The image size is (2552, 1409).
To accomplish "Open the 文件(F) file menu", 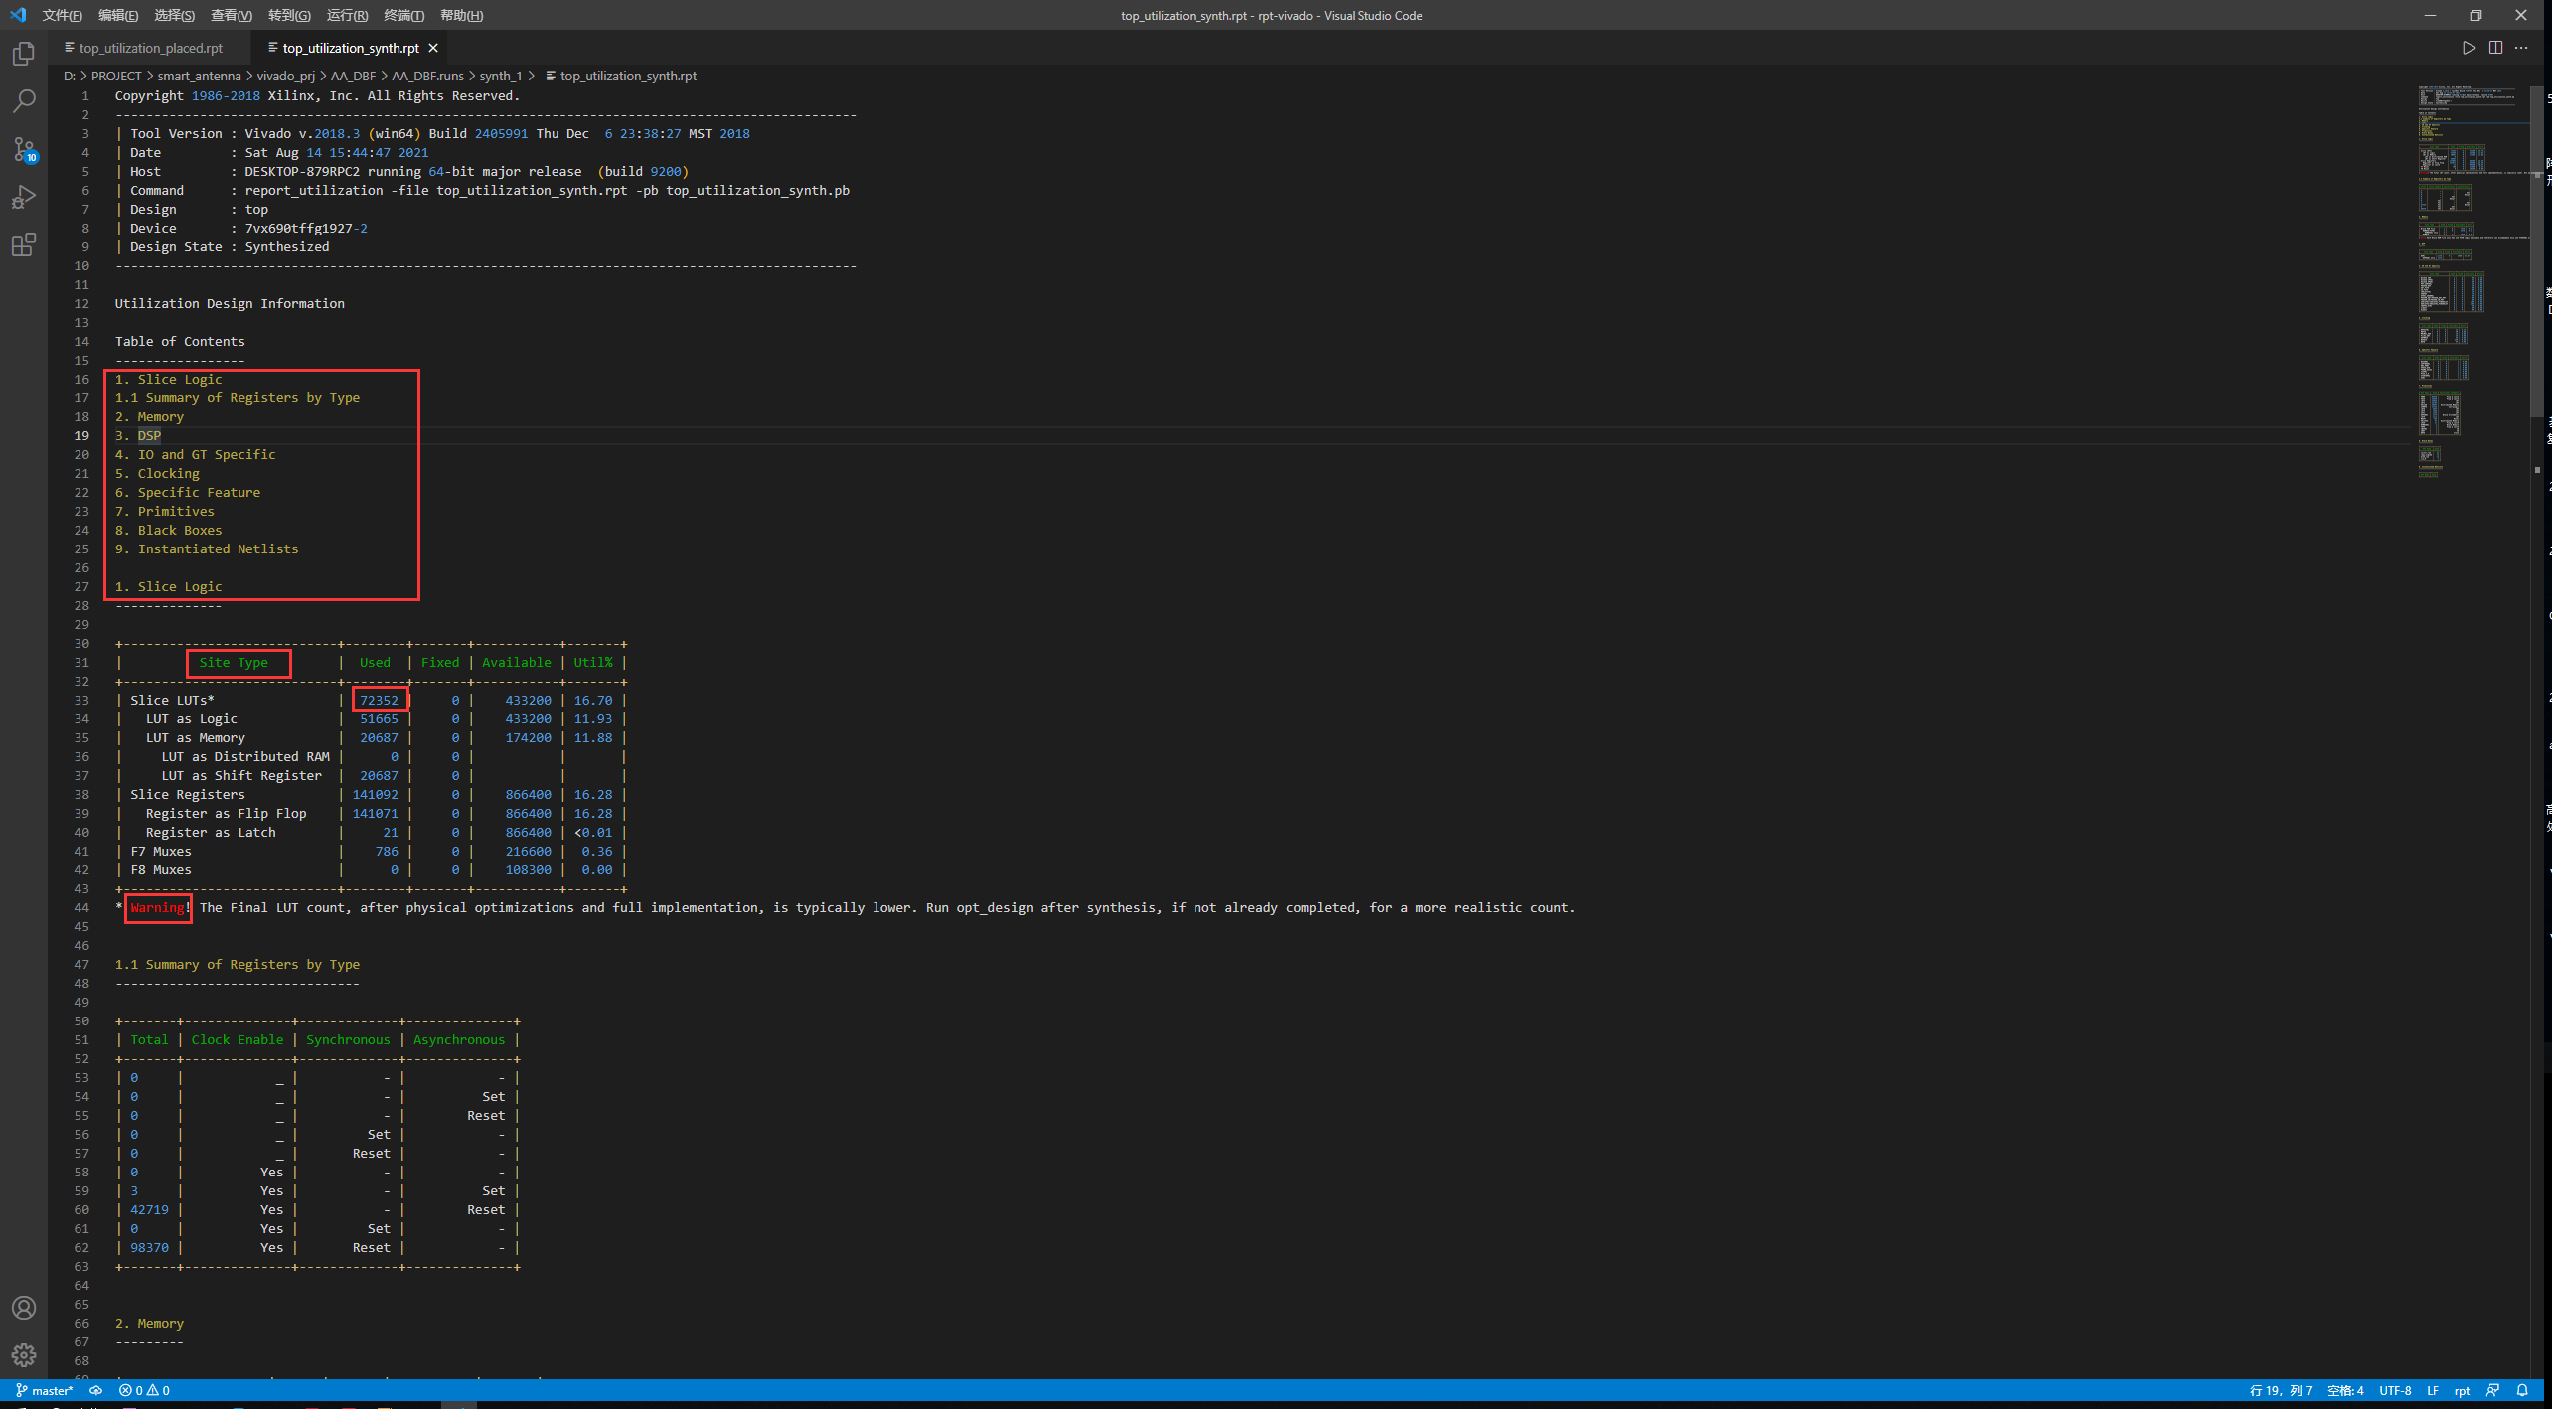I will point(62,15).
